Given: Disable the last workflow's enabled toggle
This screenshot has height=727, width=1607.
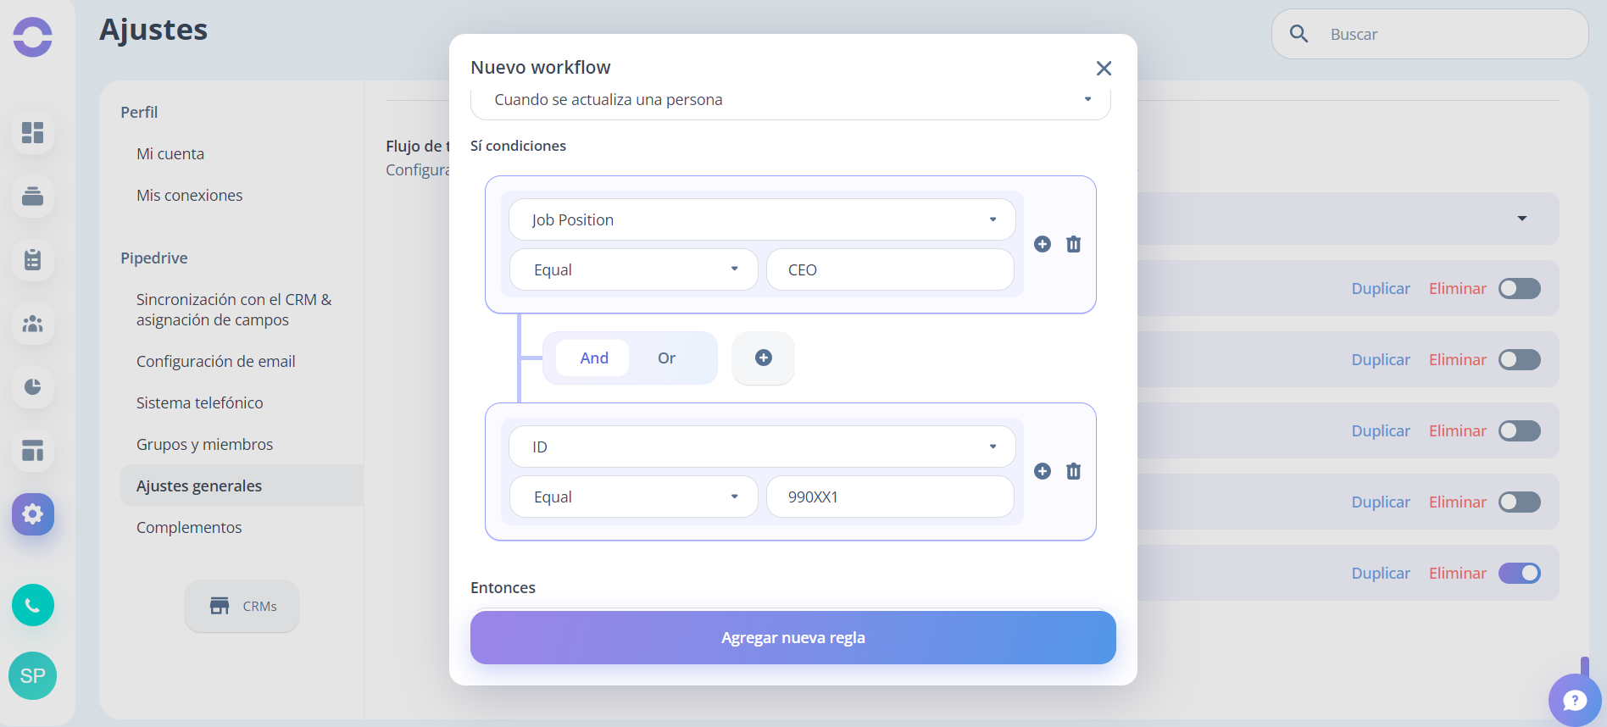Looking at the screenshot, I should click(x=1520, y=574).
